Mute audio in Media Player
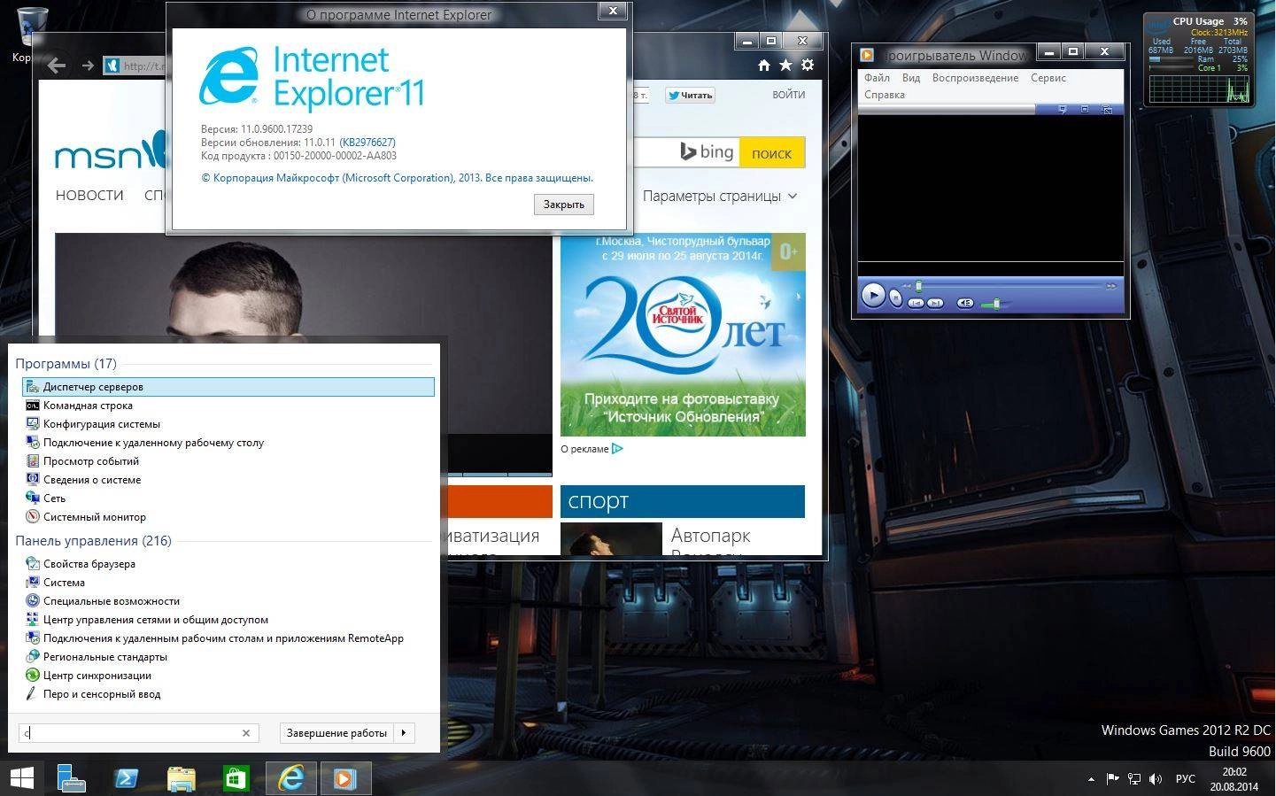 (x=965, y=303)
